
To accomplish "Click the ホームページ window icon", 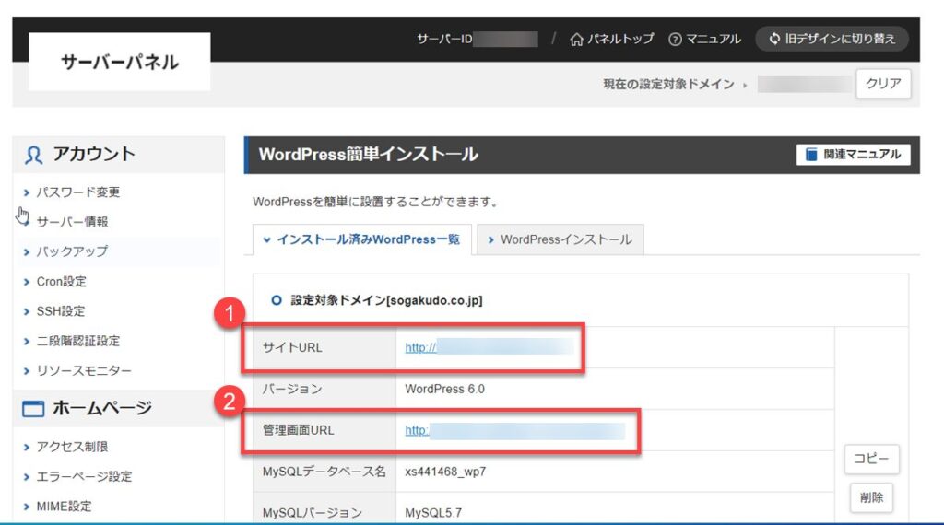I will tap(33, 409).
